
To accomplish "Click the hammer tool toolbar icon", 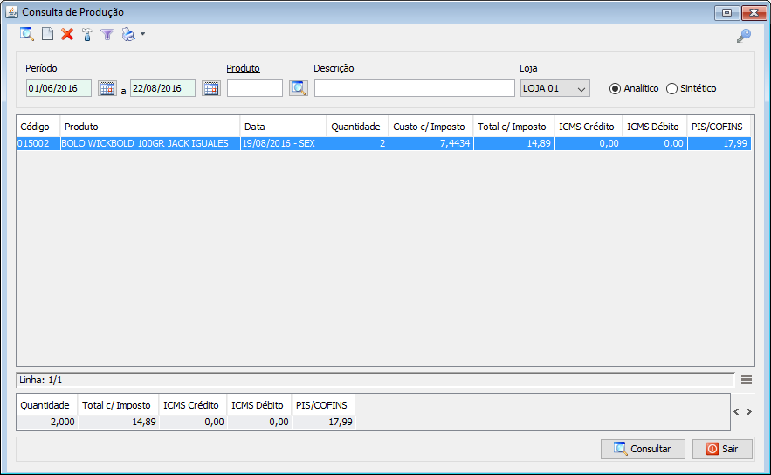I will pos(87,35).
